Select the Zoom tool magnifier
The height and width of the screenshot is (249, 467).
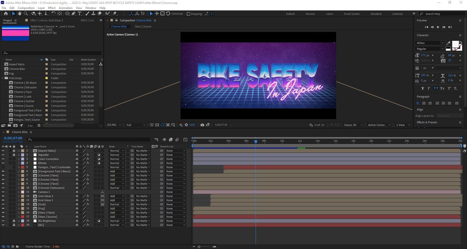tap(26, 14)
